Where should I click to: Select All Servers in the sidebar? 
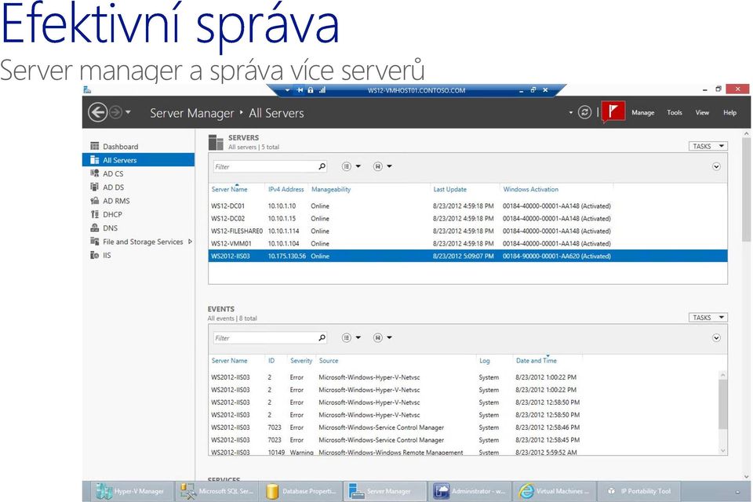pos(138,160)
